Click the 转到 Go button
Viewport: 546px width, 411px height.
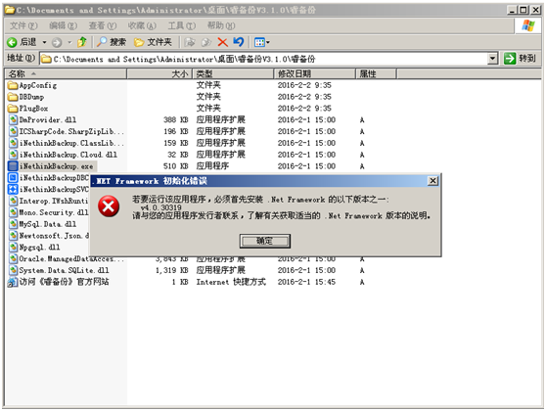pos(521,59)
